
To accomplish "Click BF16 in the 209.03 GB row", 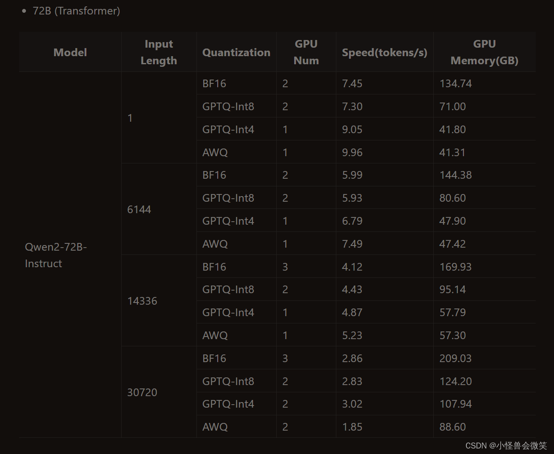I will 214,358.
